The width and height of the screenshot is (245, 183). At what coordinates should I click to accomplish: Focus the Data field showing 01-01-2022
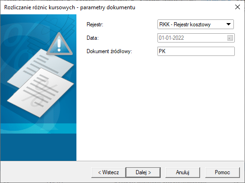[196, 38]
